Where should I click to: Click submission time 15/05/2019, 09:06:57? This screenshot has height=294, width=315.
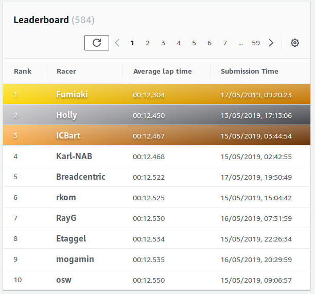click(256, 280)
